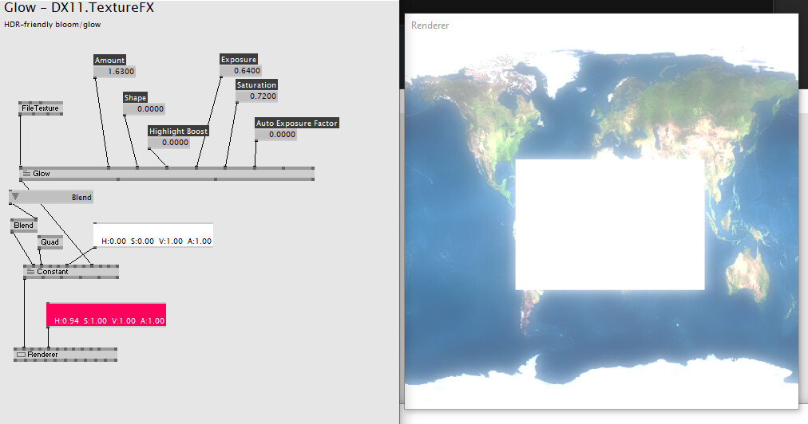Select the Saturation value 0.7200 box
This screenshot has width=808, height=424.
[x=256, y=96]
